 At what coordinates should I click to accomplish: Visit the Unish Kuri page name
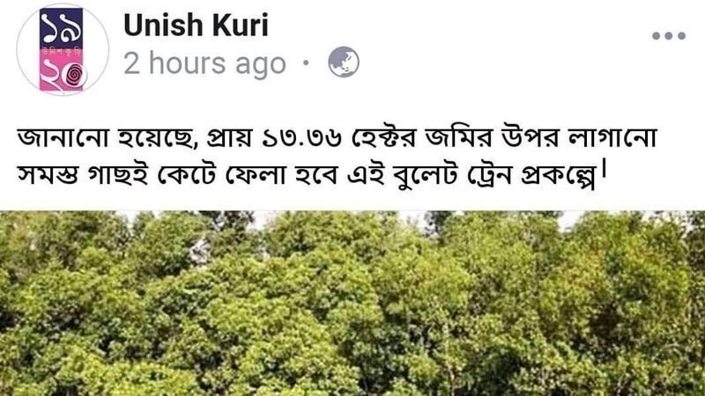(x=196, y=26)
